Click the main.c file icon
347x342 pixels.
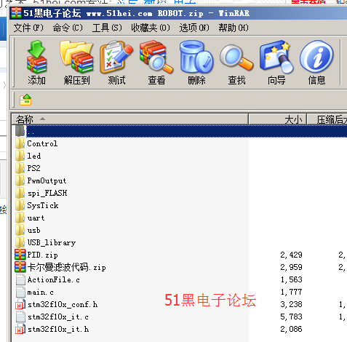tap(20, 292)
